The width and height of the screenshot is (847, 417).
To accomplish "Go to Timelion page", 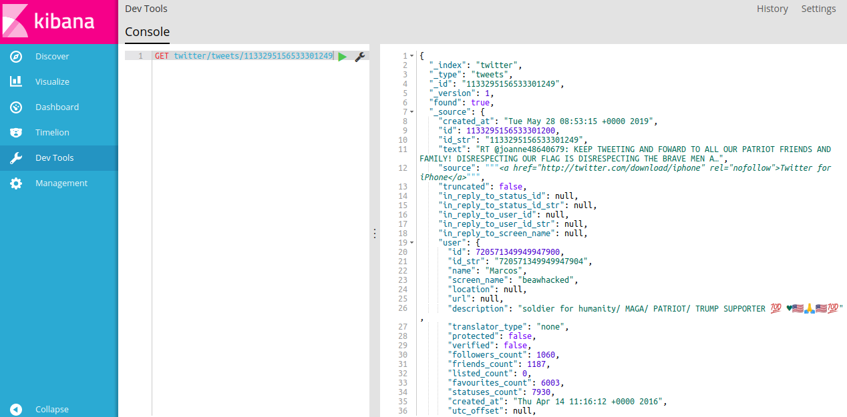I will click(x=52, y=133).
